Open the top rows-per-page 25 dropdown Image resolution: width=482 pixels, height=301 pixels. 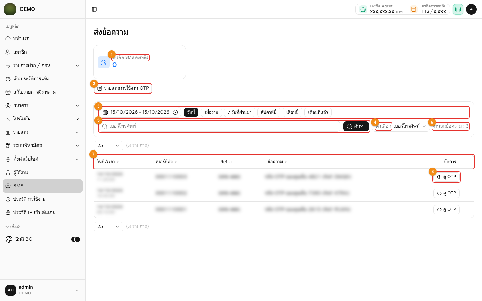[x=108, y=146]
